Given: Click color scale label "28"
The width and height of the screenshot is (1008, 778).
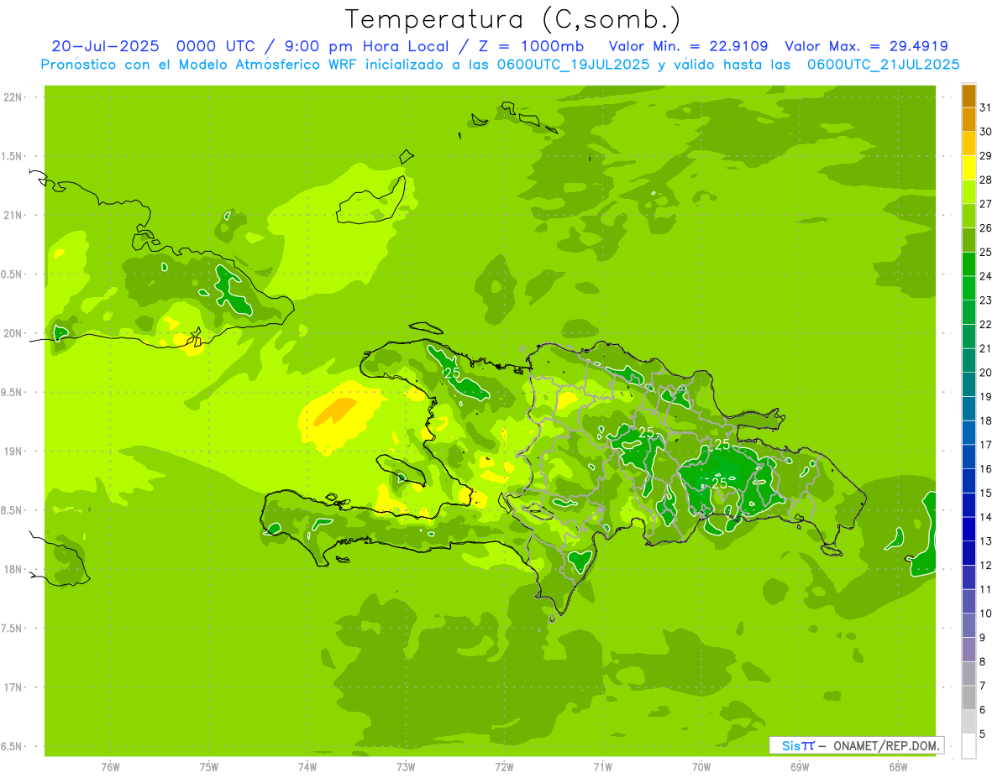Looking at the screenshot, I should (986, 180).
